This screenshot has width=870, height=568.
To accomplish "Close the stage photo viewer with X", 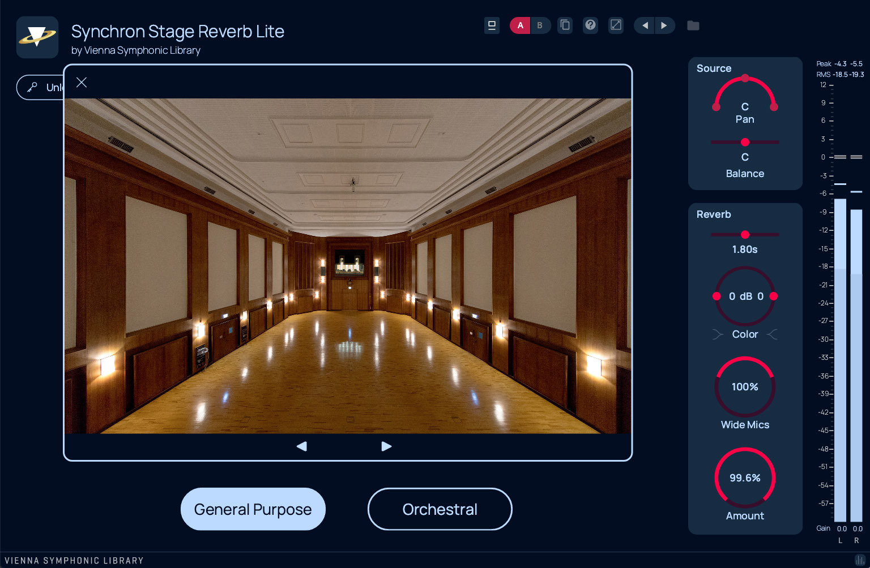I will click(82, 83).
